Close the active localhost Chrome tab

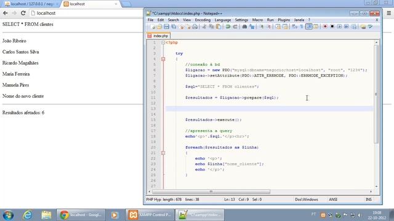116,4
